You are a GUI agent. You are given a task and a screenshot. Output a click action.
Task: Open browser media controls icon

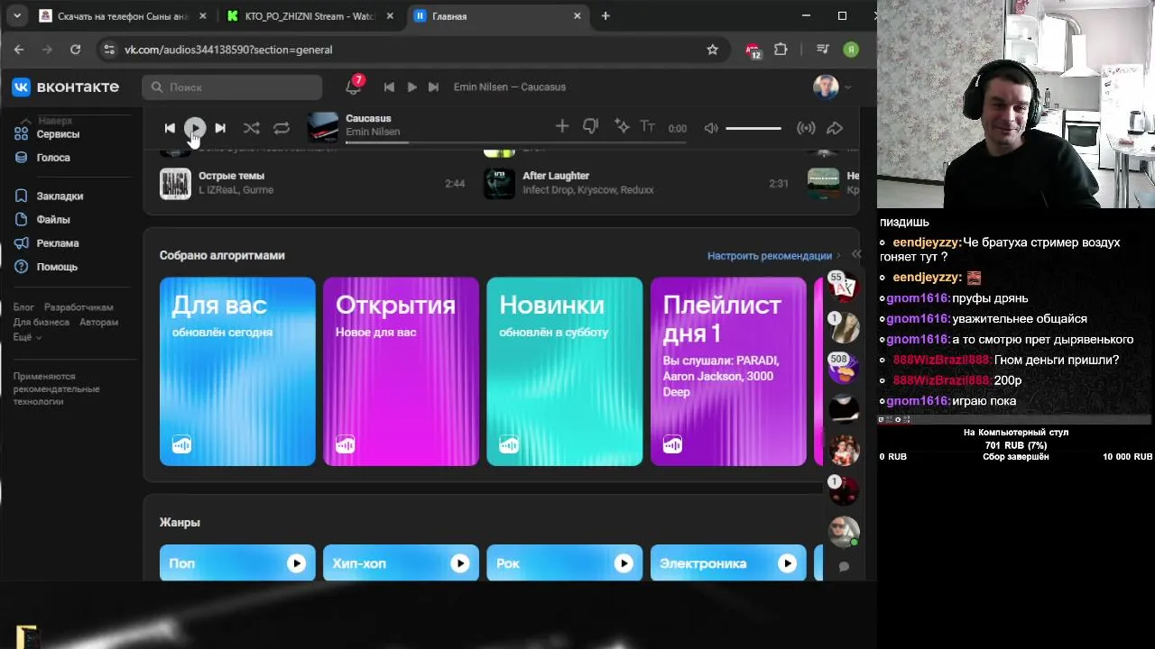pos(822,50)
